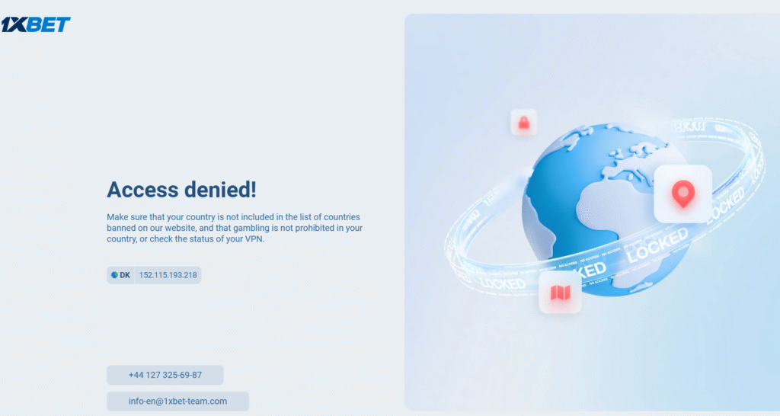The image size is (780, 416).
Task: Click the partial KED text near map icon
Action: coord(593,270)
